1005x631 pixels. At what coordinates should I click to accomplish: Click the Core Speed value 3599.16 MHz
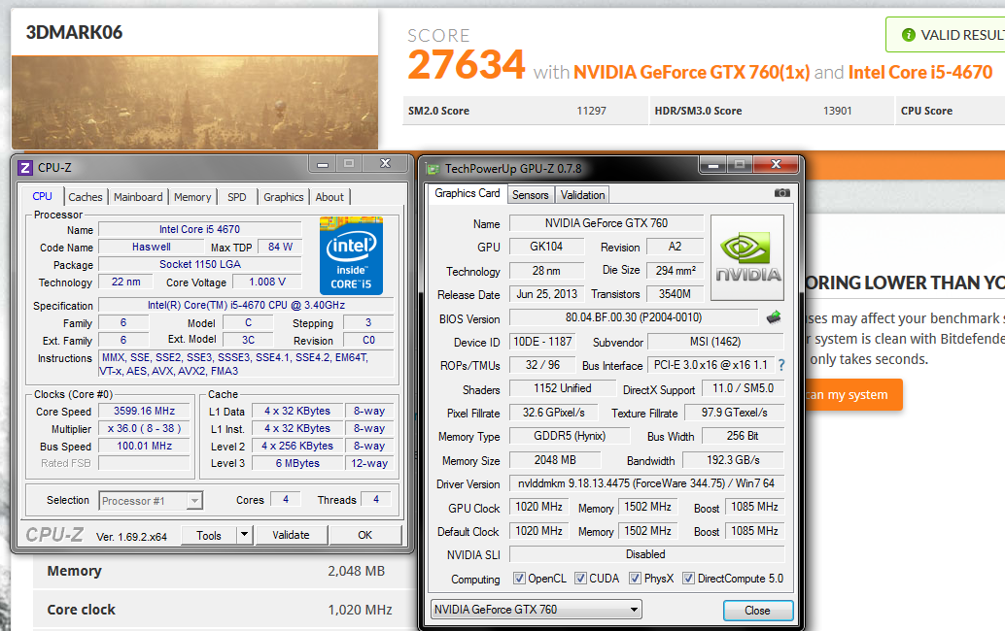[144, 411]
